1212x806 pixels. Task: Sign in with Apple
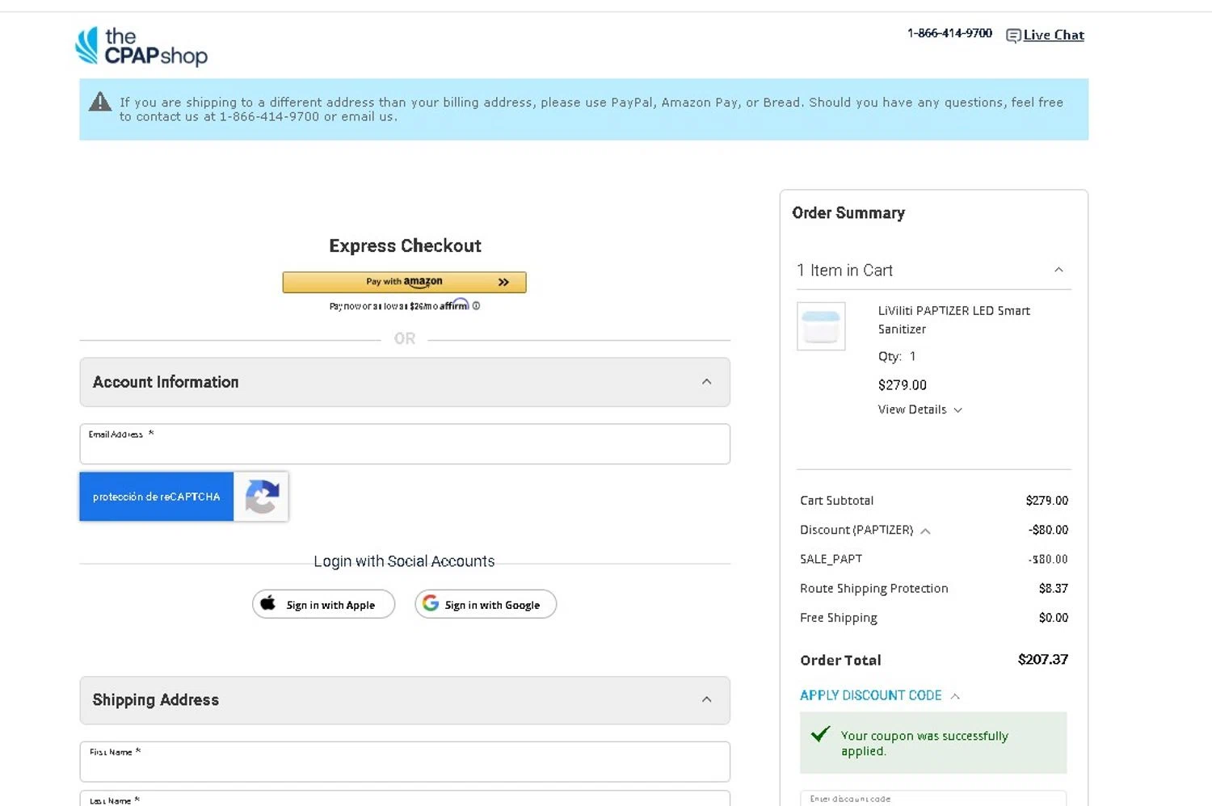pyautogui.click(x=323, y=604)
